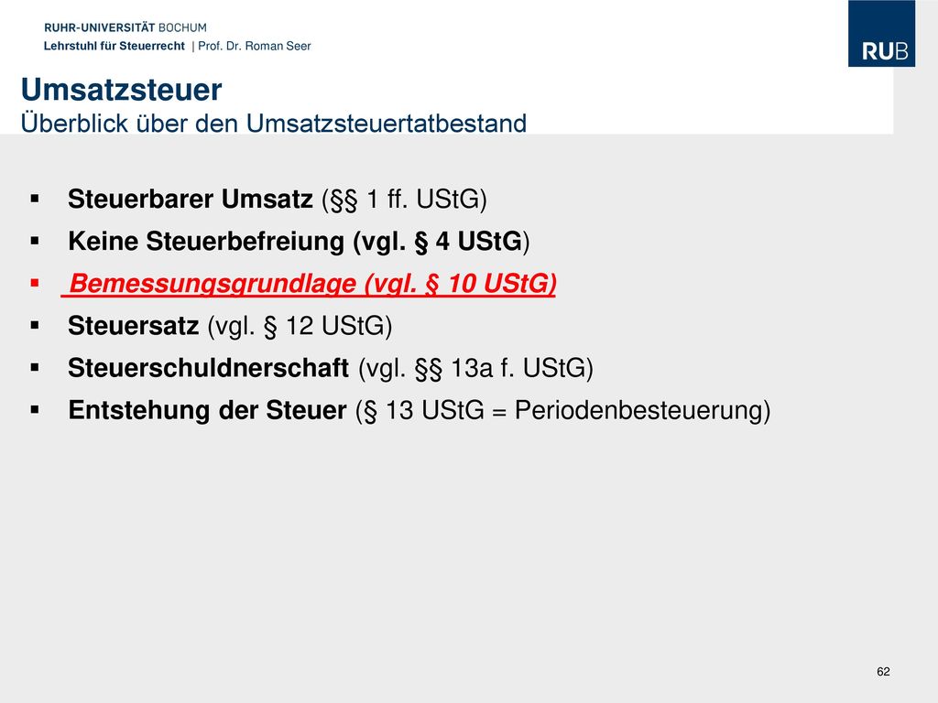Image resolution: width=938 pixels, height=703 pixels.
Task: Click the Periodenbesteuerung word
Action: coord(638,410)
